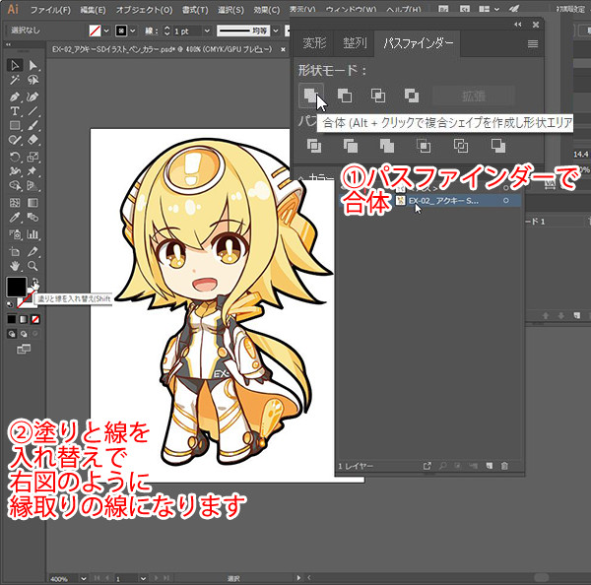
Task: Select the Rectangle tool
Action: click(15, 125)
